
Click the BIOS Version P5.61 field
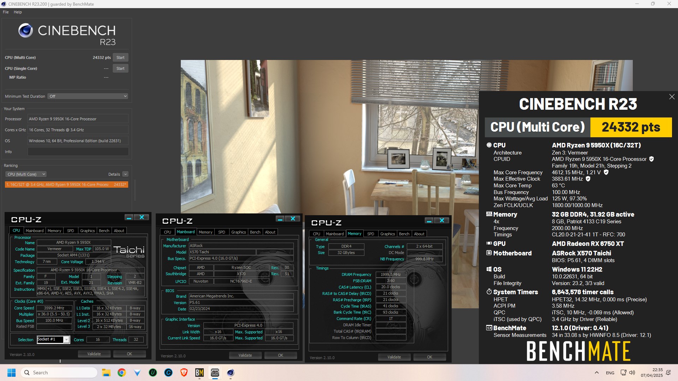coord(241,303)
